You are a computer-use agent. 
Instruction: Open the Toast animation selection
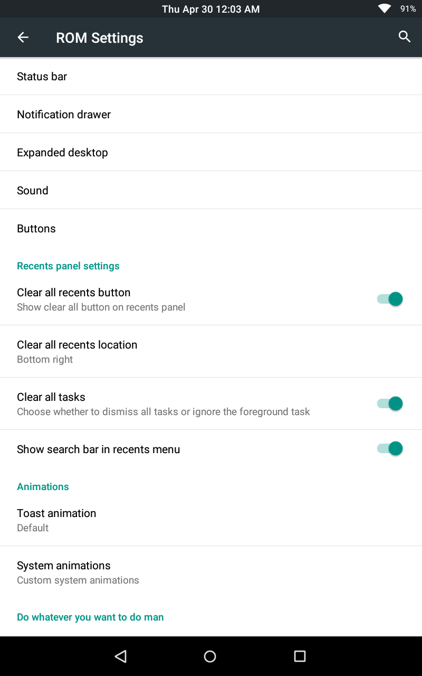point(211,520)
